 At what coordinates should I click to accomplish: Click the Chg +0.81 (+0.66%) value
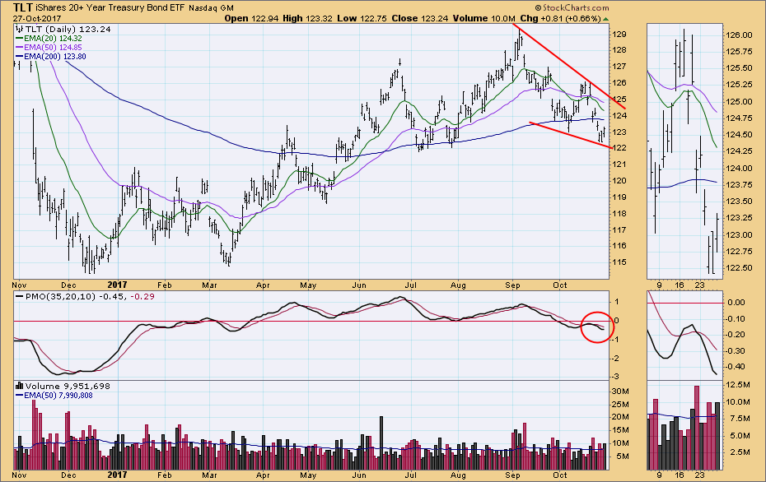point(560,19)
